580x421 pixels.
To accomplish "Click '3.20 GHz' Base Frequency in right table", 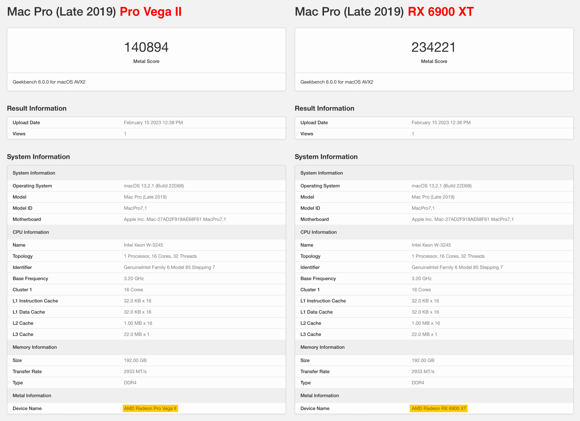I will click(422, 279).
